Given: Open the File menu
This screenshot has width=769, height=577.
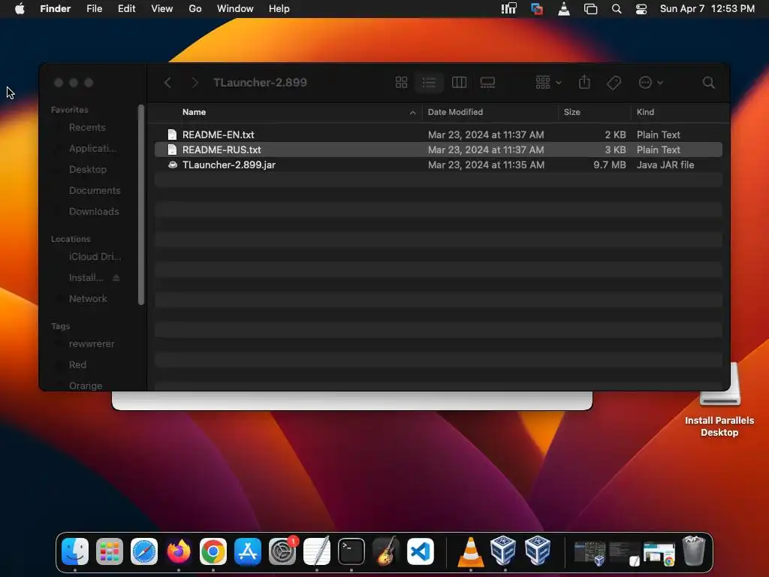Looking at the screenshot, I should point(94,9).
